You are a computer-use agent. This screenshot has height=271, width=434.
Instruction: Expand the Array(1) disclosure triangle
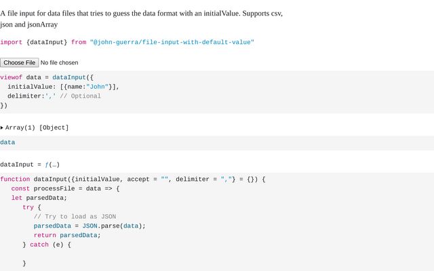[3, 127]
